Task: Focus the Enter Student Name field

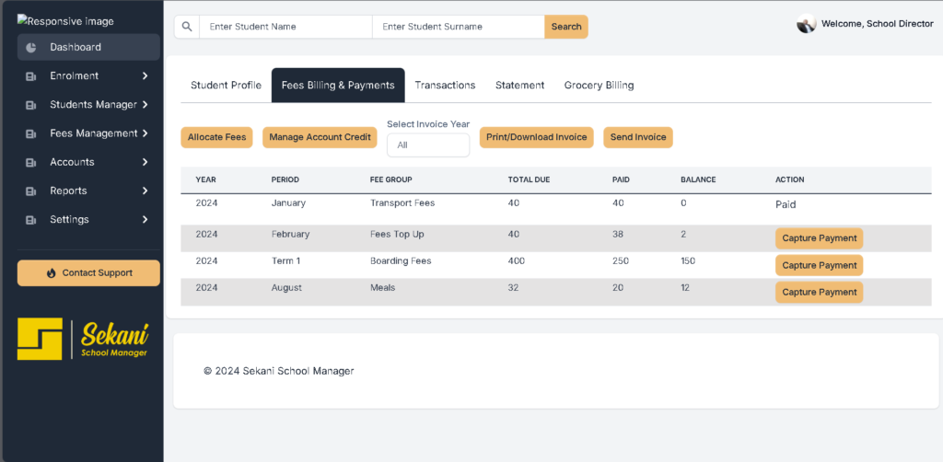Action: point(285,27)
